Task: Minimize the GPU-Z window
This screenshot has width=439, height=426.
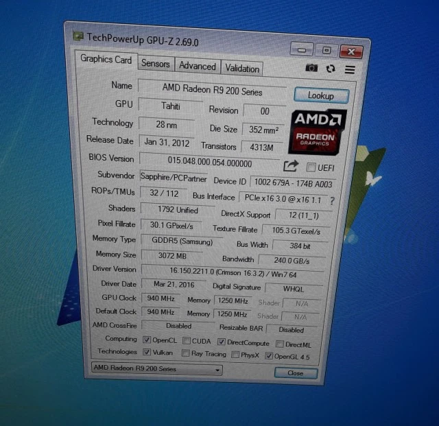Action: (302, 50)
